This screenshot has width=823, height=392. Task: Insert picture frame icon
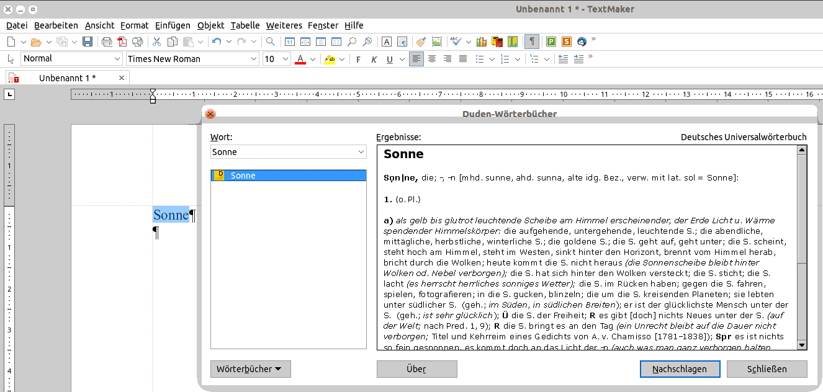pyautogui.click(x=437, y=42)
